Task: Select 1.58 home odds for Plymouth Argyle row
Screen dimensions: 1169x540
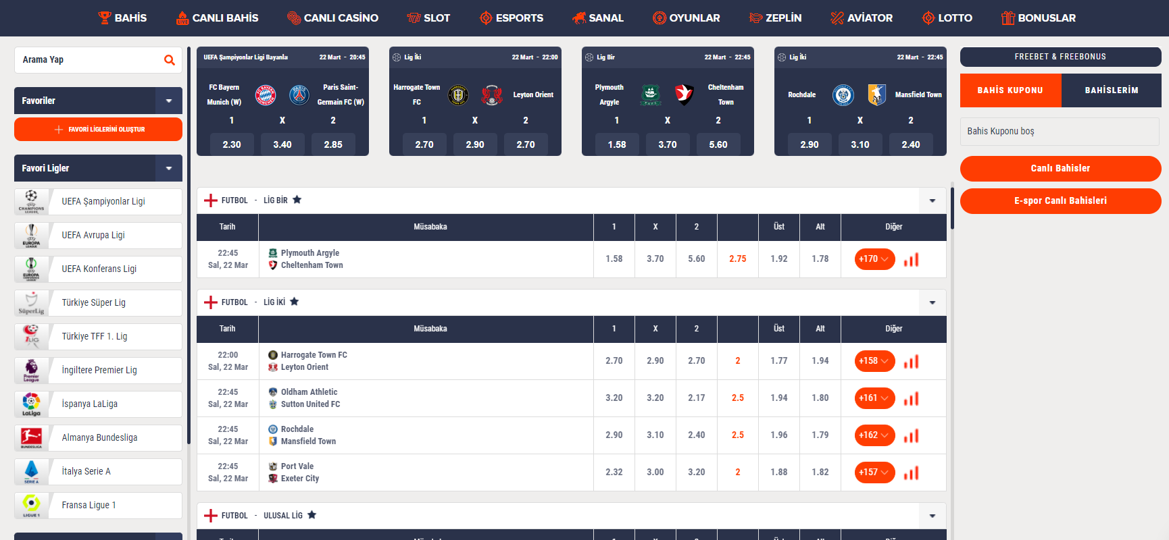Action: click(x=614, y=259)
